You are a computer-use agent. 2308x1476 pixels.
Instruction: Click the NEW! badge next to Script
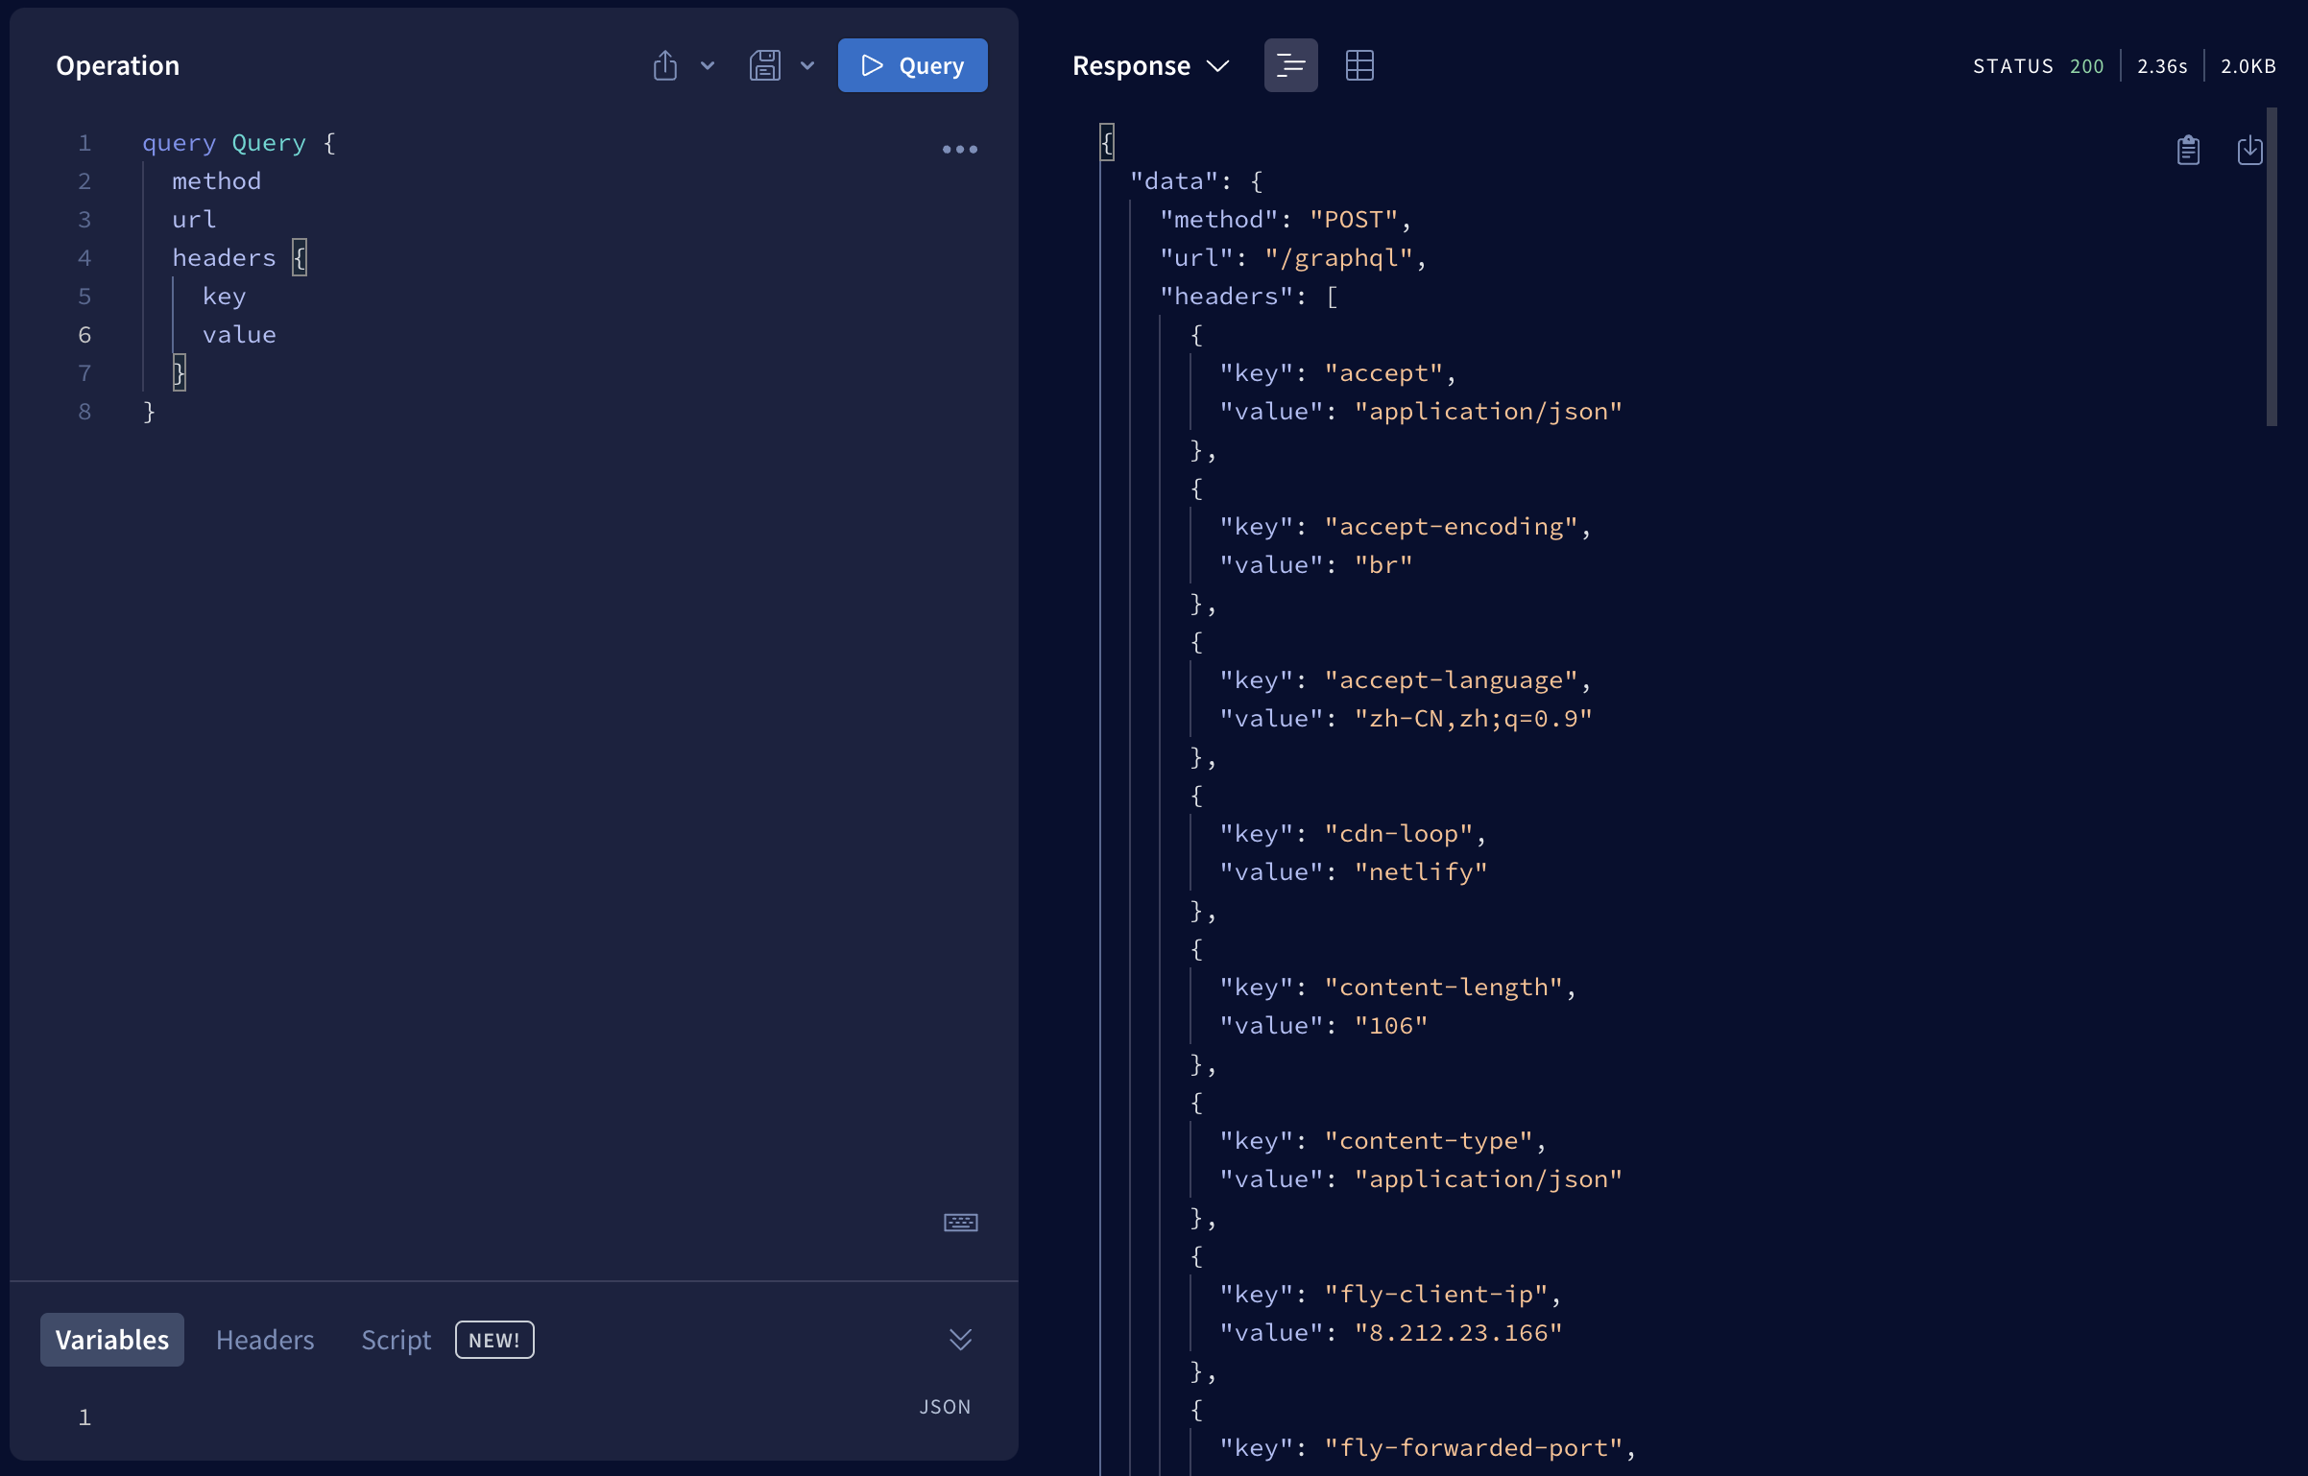(x=494, y=1340)
